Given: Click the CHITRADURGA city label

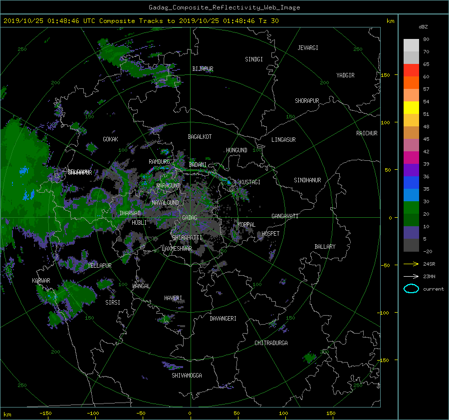Looking at the screenshot, I should tap(271, 343).
